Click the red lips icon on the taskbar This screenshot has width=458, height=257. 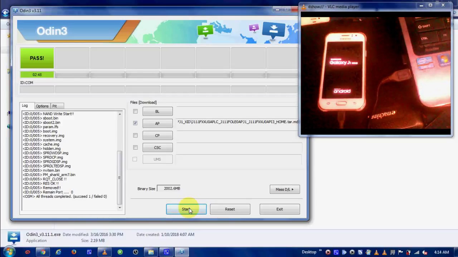[x=28, y=252]
